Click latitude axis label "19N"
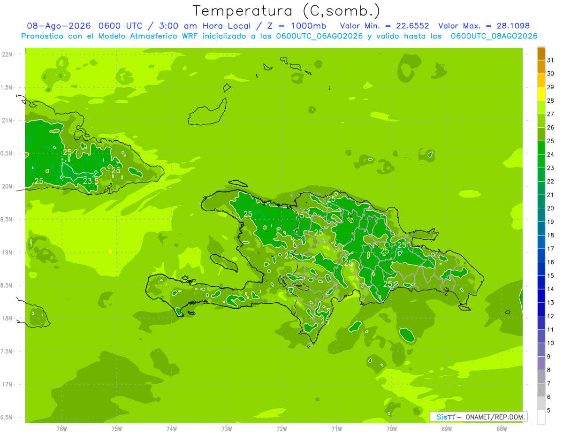The width and height of the screenshot is (563, 435). point(7,252)
